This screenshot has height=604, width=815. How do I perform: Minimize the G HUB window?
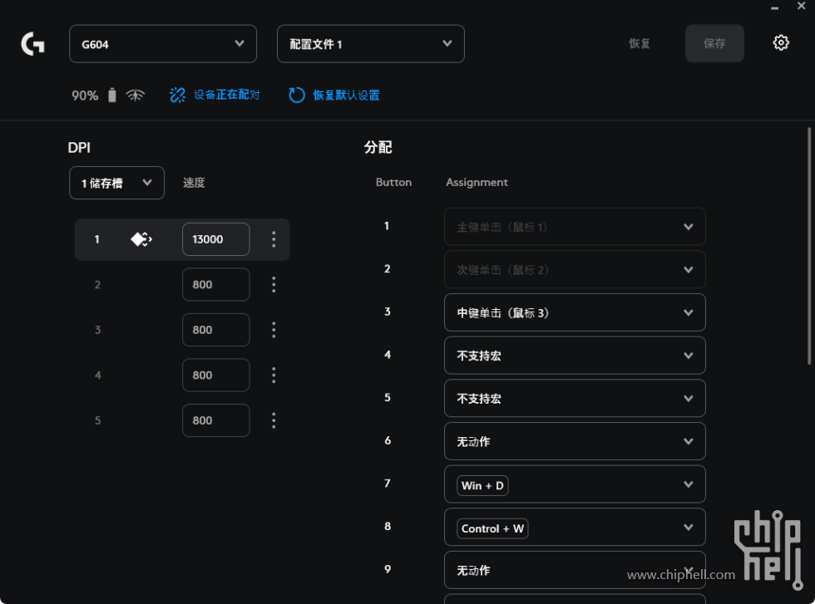tap(774, 8)
